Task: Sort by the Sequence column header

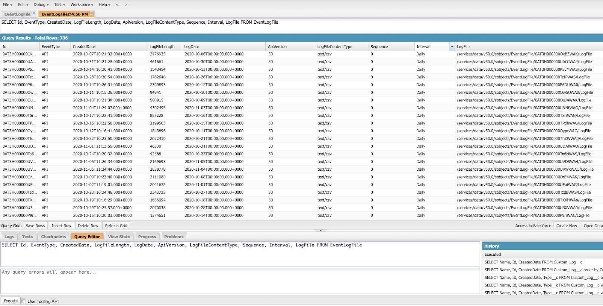Action: [x=391, y=47]
